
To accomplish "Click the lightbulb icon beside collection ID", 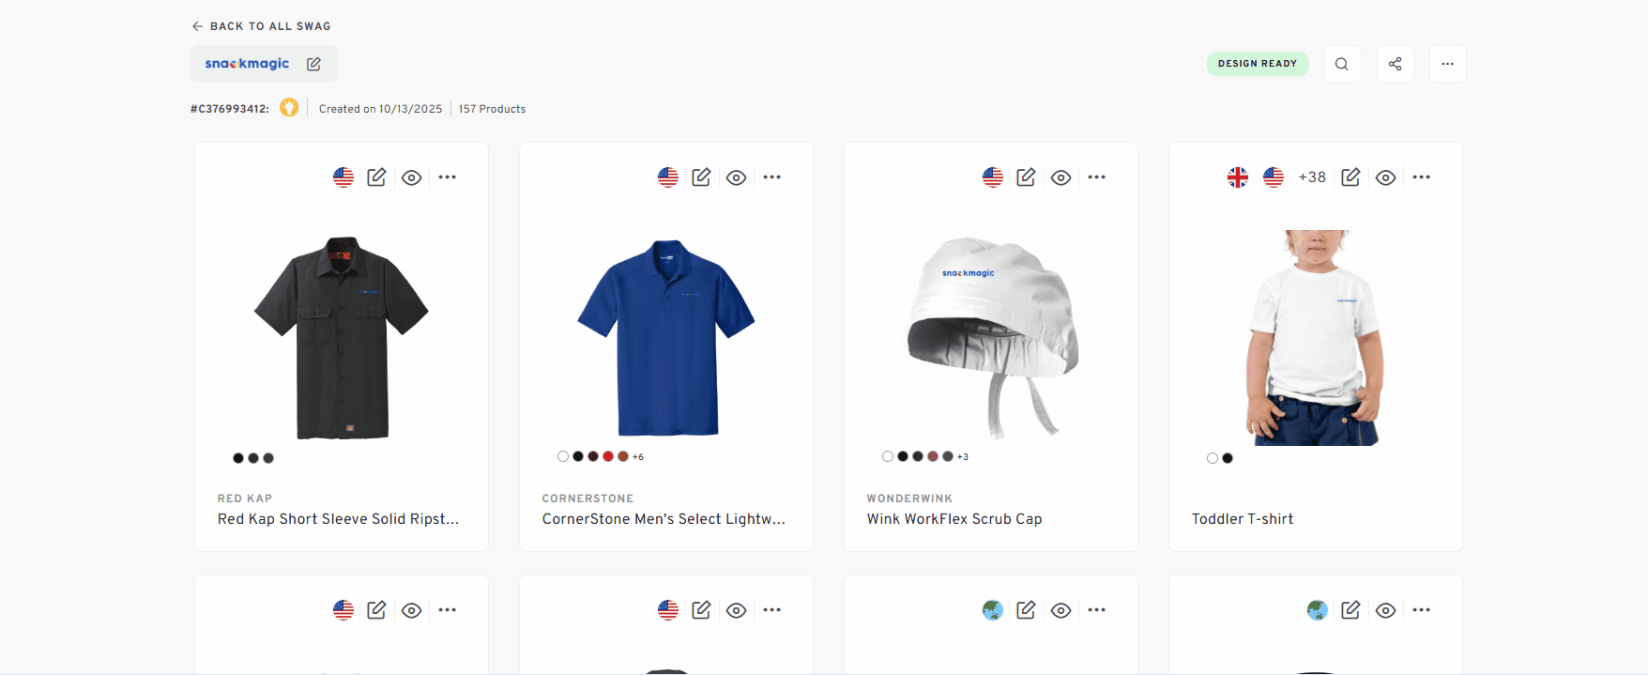I will pos(289,108).
